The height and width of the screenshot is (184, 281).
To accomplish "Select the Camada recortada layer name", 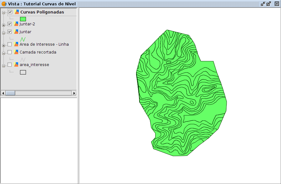I will point(38,52).
